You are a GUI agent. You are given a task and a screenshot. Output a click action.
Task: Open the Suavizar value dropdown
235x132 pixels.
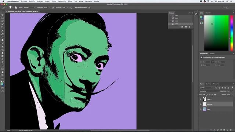coord(67,7)
